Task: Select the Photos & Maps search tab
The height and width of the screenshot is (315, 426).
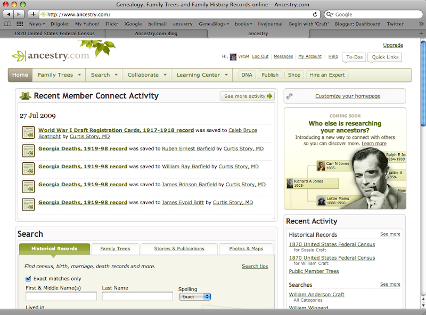Action: [x=246, y=248]
